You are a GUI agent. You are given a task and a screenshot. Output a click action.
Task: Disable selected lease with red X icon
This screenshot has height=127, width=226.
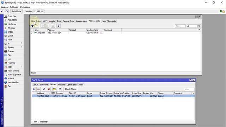(49, 89)
